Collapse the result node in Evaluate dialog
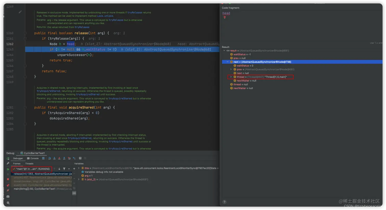Image resolution: width=386 pixels, height=210 pixels. pos(224,50)
